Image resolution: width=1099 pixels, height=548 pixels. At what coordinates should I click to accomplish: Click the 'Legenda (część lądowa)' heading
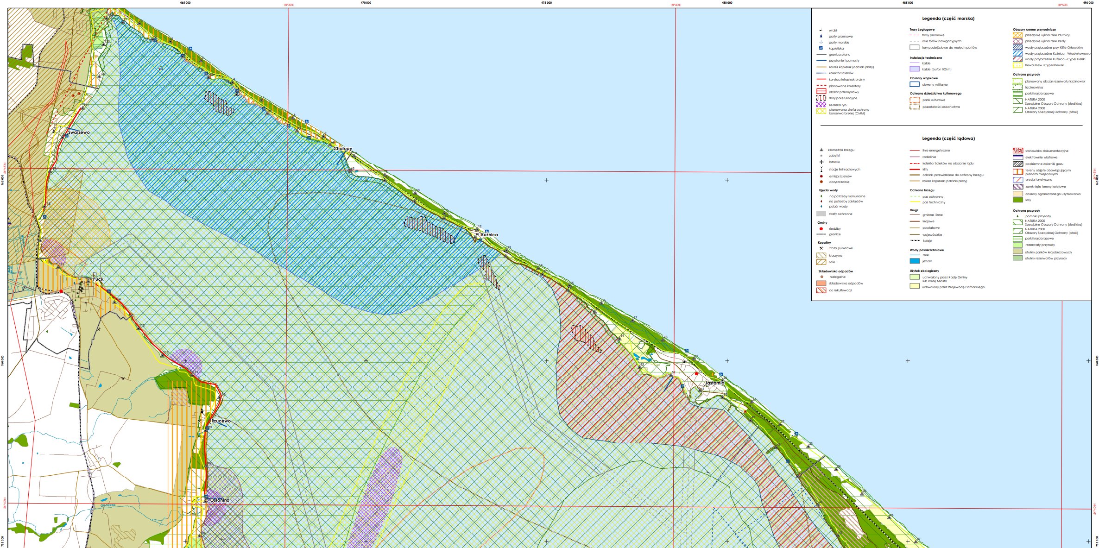click(948, 139)
